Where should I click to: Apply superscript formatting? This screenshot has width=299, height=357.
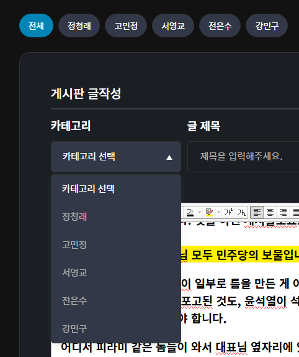click(x=228, y=213)
